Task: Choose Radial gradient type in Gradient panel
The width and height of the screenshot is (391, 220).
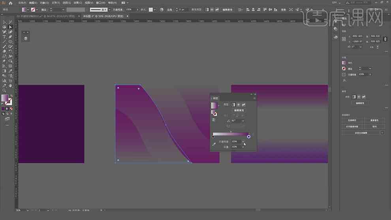Action: click(239, 105)
